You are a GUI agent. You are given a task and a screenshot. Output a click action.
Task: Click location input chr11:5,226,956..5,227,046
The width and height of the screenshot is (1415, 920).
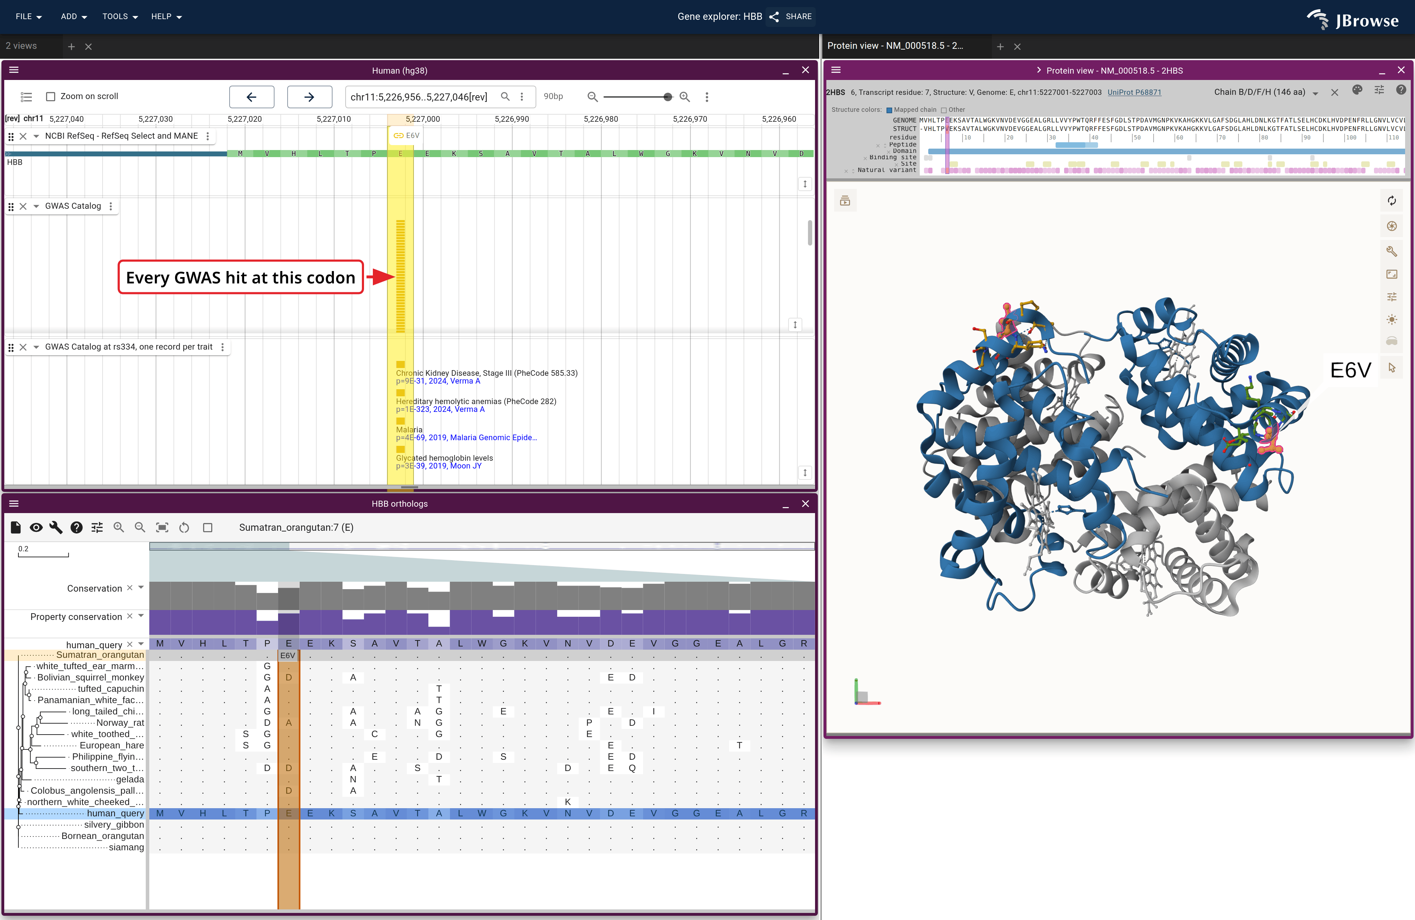pos(419,97)
